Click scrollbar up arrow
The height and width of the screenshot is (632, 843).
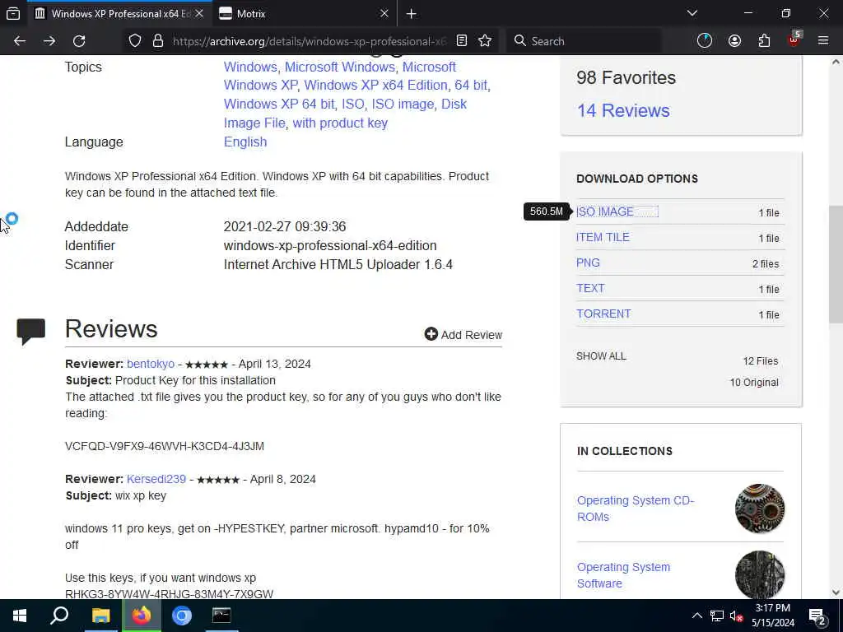click(836, 62)
